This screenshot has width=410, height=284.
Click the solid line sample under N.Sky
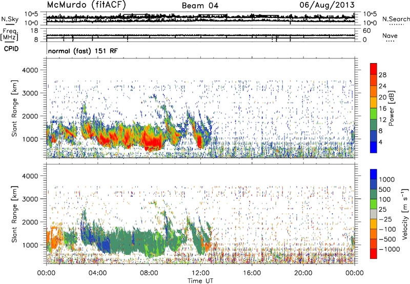pos(10,25)
